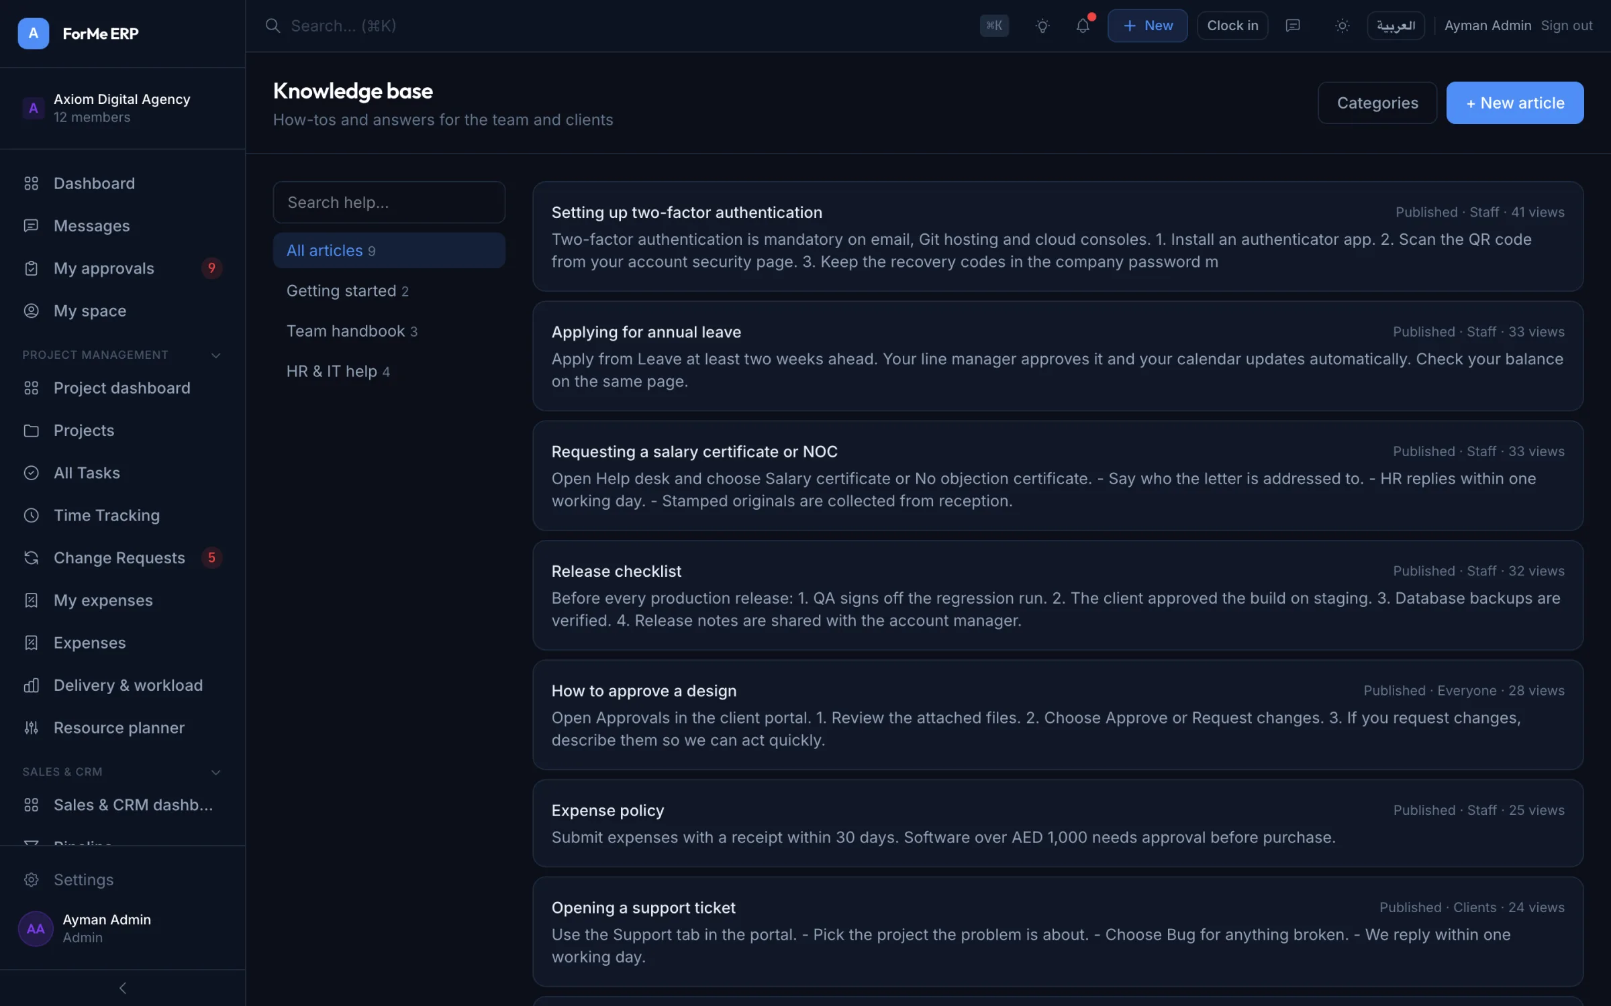The height and width of the screenshot is (1006, 1611).
Task: Collapse the Sales & CRM section
Action: tap(215, 772)
